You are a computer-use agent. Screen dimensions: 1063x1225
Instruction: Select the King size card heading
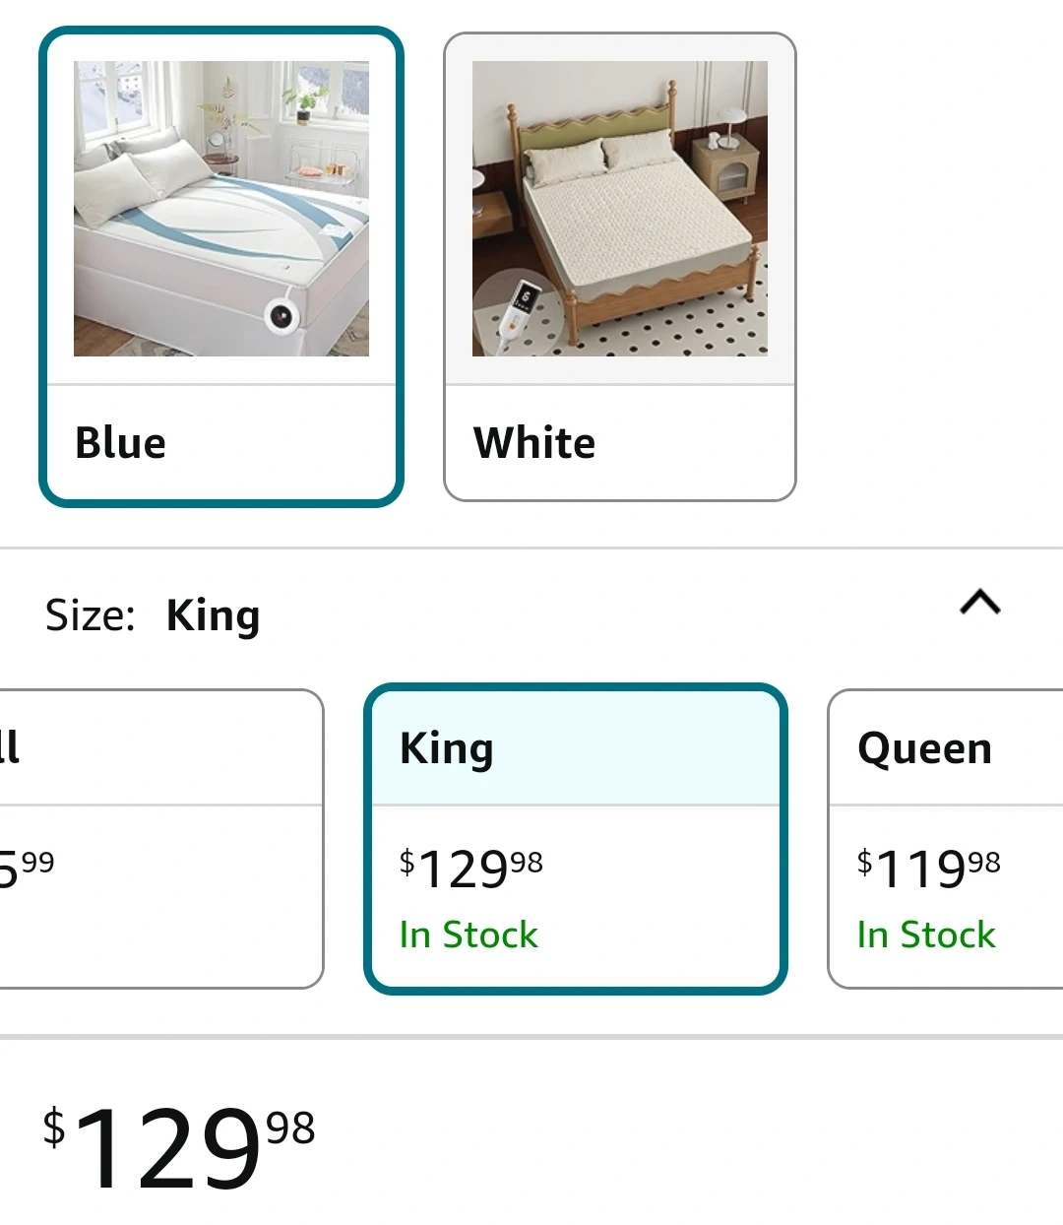point(446,748)
